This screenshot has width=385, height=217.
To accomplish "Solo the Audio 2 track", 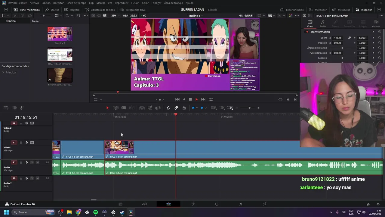I will pyautogui.click(x=32, y=178).
